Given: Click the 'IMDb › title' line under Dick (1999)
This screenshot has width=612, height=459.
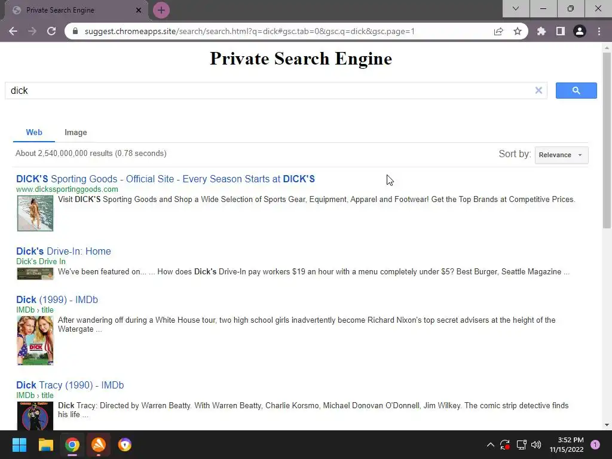Looking at the screenshot, I should click(x=35, y=310).
